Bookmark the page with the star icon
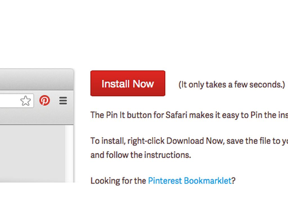 [x=26, y=101]
